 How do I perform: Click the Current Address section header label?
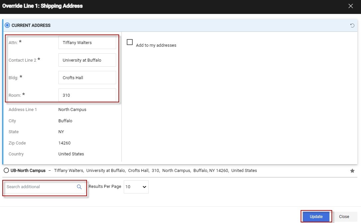31,26
